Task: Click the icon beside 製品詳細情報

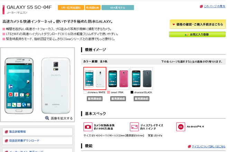Action: (6, 132)
